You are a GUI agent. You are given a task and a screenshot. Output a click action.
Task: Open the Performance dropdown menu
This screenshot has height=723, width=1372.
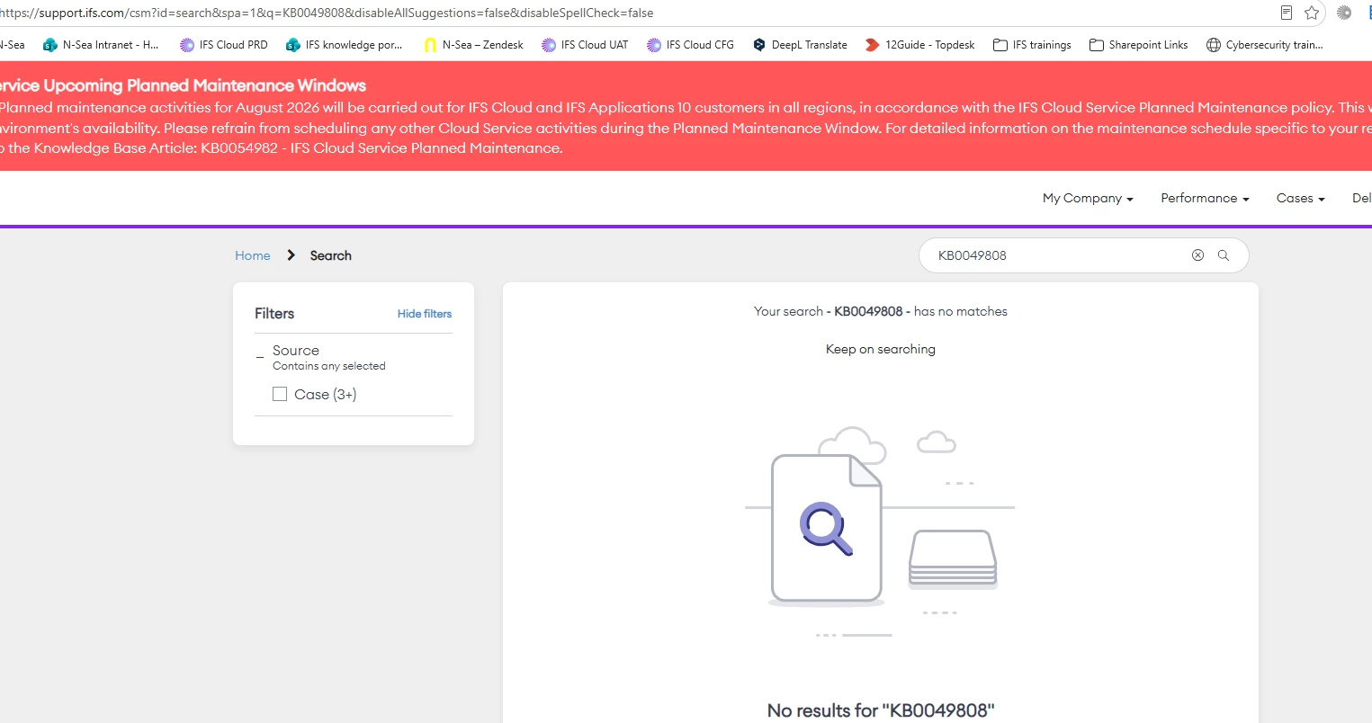(1205, 198)
